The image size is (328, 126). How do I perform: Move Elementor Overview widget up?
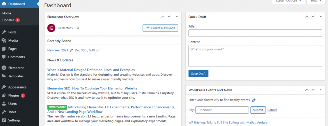tap(162, 17)
